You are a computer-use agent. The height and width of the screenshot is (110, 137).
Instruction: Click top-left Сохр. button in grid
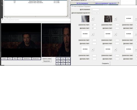pyautogui.click(x=58, y=59)
